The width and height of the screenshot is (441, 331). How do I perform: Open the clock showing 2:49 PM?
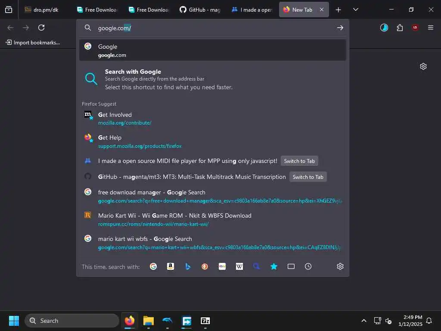coord(410,321)
